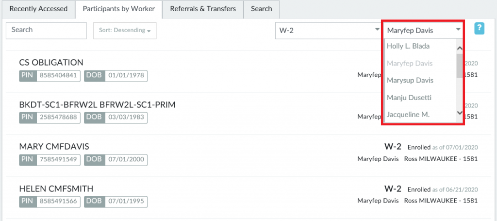The width and height of the screenshot is (497, 221).
Task: Choose Marysup Davis in worker list
Action: [410, 81]
